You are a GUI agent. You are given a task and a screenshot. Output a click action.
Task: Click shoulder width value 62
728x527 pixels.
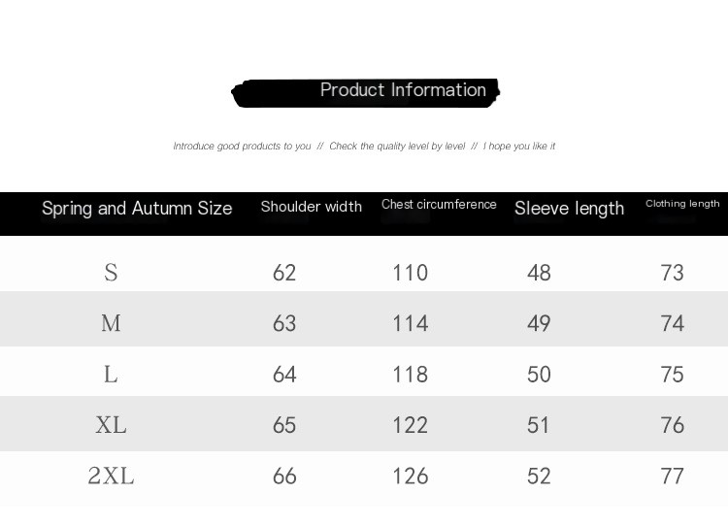(x=284, y=273)
